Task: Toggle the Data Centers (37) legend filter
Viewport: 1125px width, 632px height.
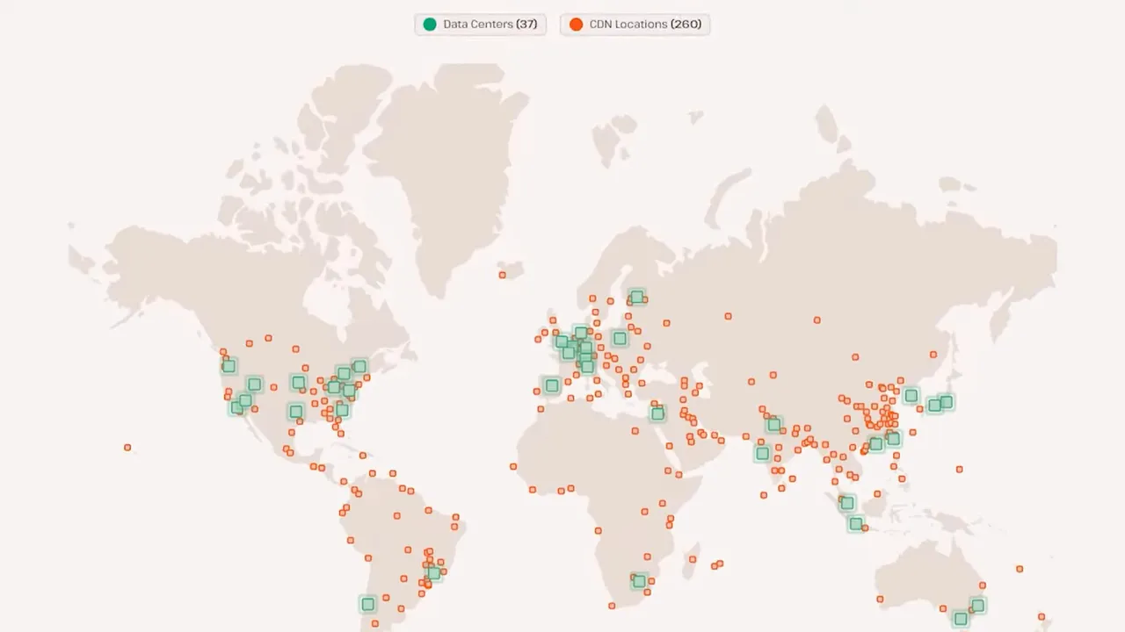Action: [481, 25]
